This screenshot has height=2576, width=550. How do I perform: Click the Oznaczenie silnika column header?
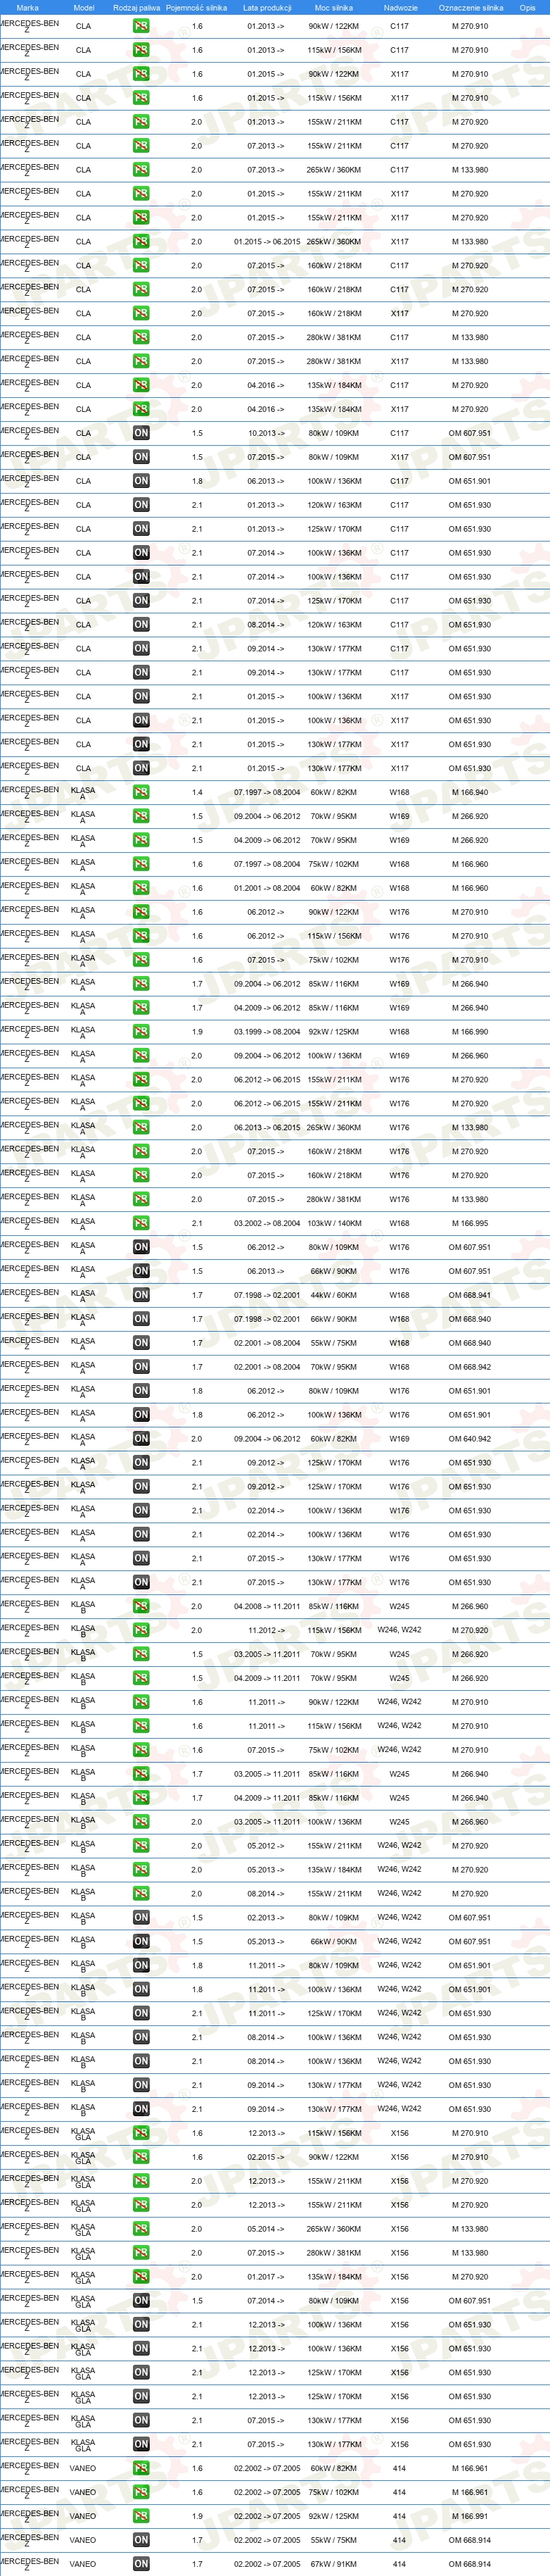(x=471, y=7)
